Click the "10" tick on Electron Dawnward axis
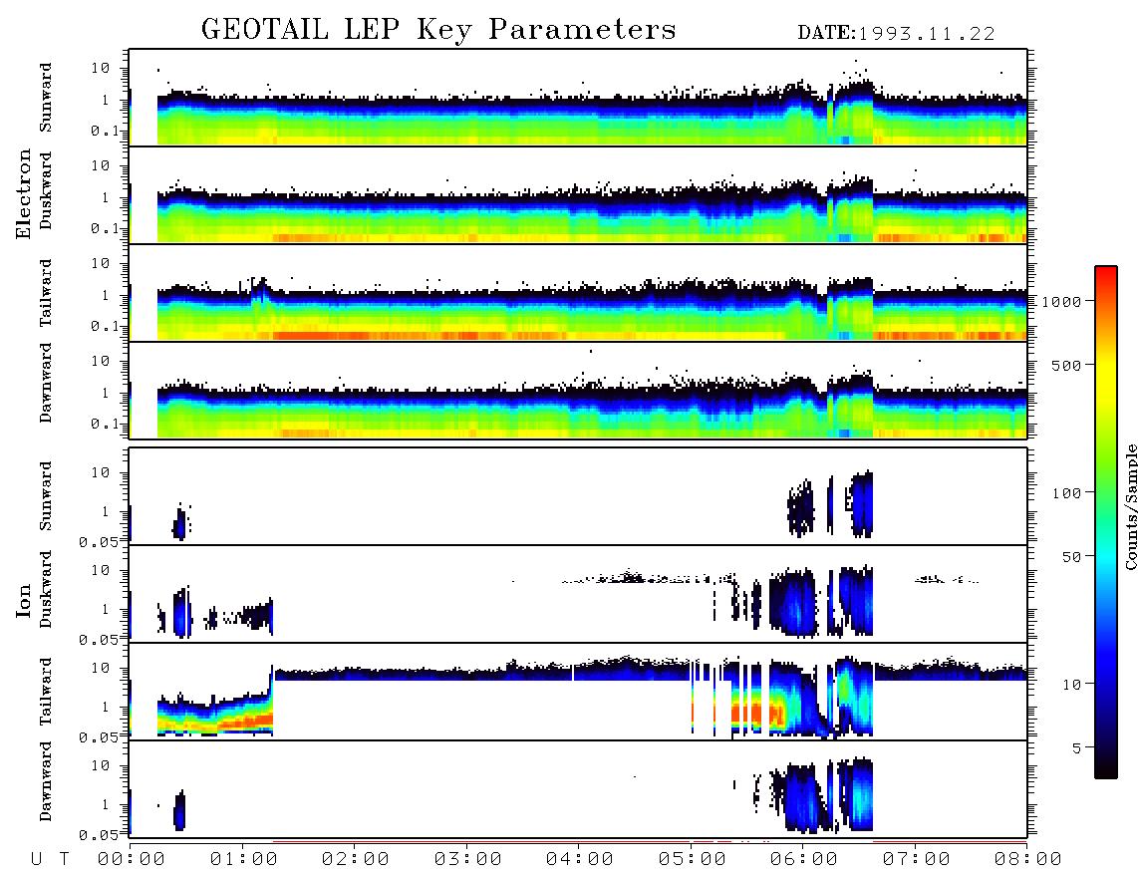 point(101,361)
